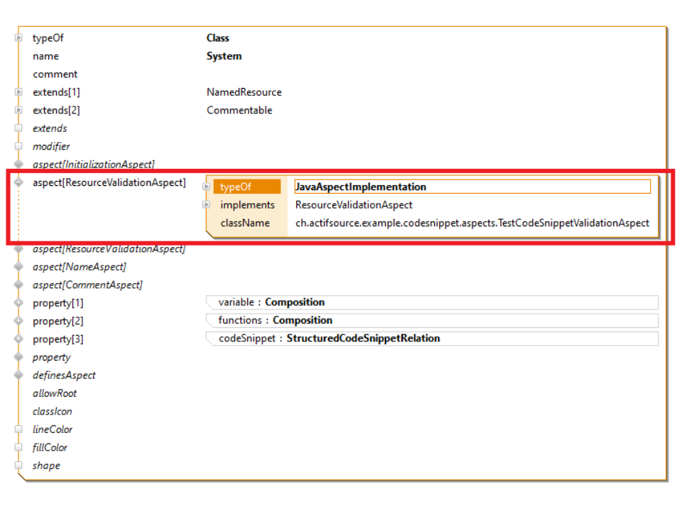
Task: Click diamond icon next to aspect[NameAspect]
Action: [18, 267]
